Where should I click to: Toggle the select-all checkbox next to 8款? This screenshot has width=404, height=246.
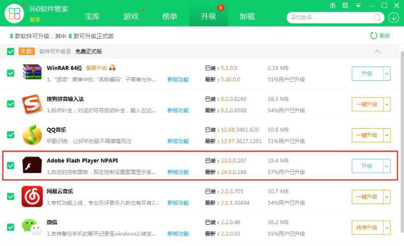(10, 51)
